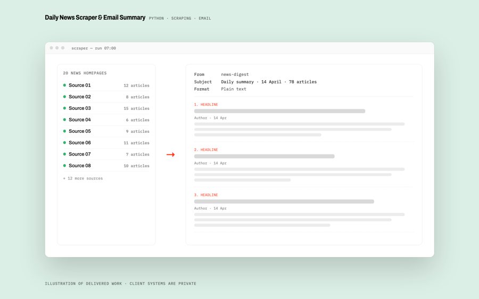Click the Source 06 row label
Screen dimensions: 479x299
[x=80, y=143]
